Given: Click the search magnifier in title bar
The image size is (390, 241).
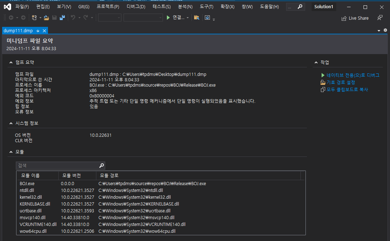Looking at the screenshot, I should pos(300,7).
